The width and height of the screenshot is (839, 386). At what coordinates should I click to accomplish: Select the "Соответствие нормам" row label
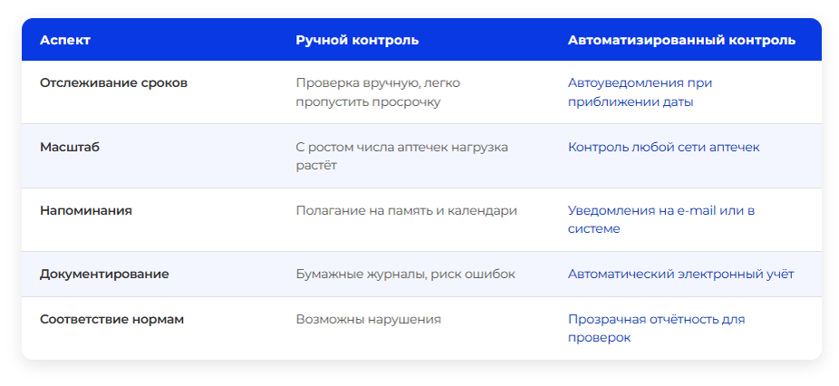click(111, 320)
